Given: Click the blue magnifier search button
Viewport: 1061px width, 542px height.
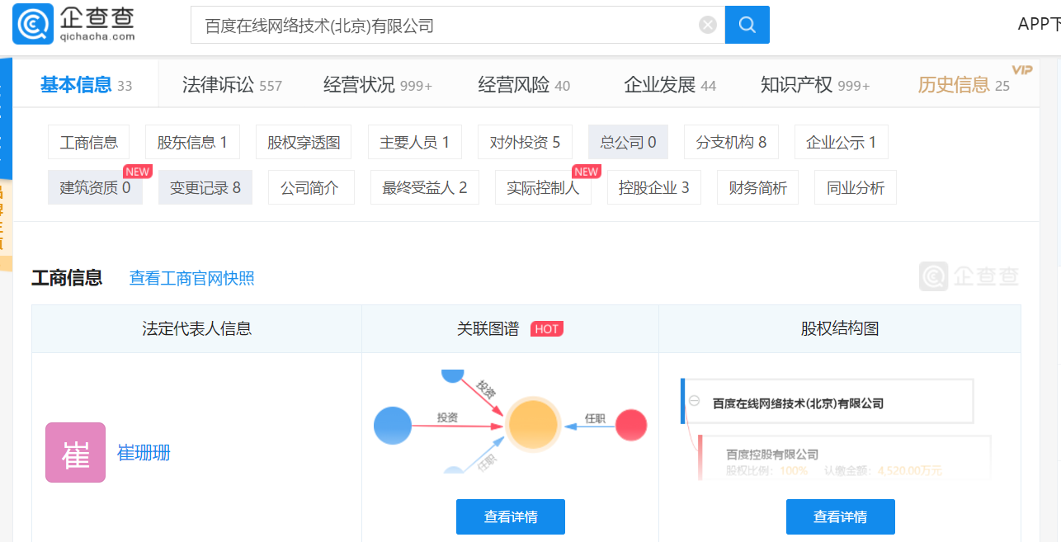Looking at the screenshot, I should [747, 25].
